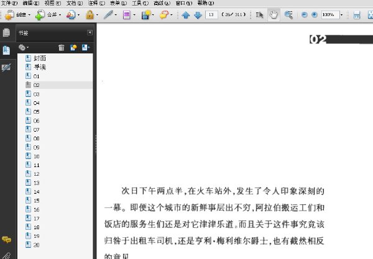Open dropdown arrow next to 合并
The height and width of the screenshot is (259, 373).
click(60, 15)
